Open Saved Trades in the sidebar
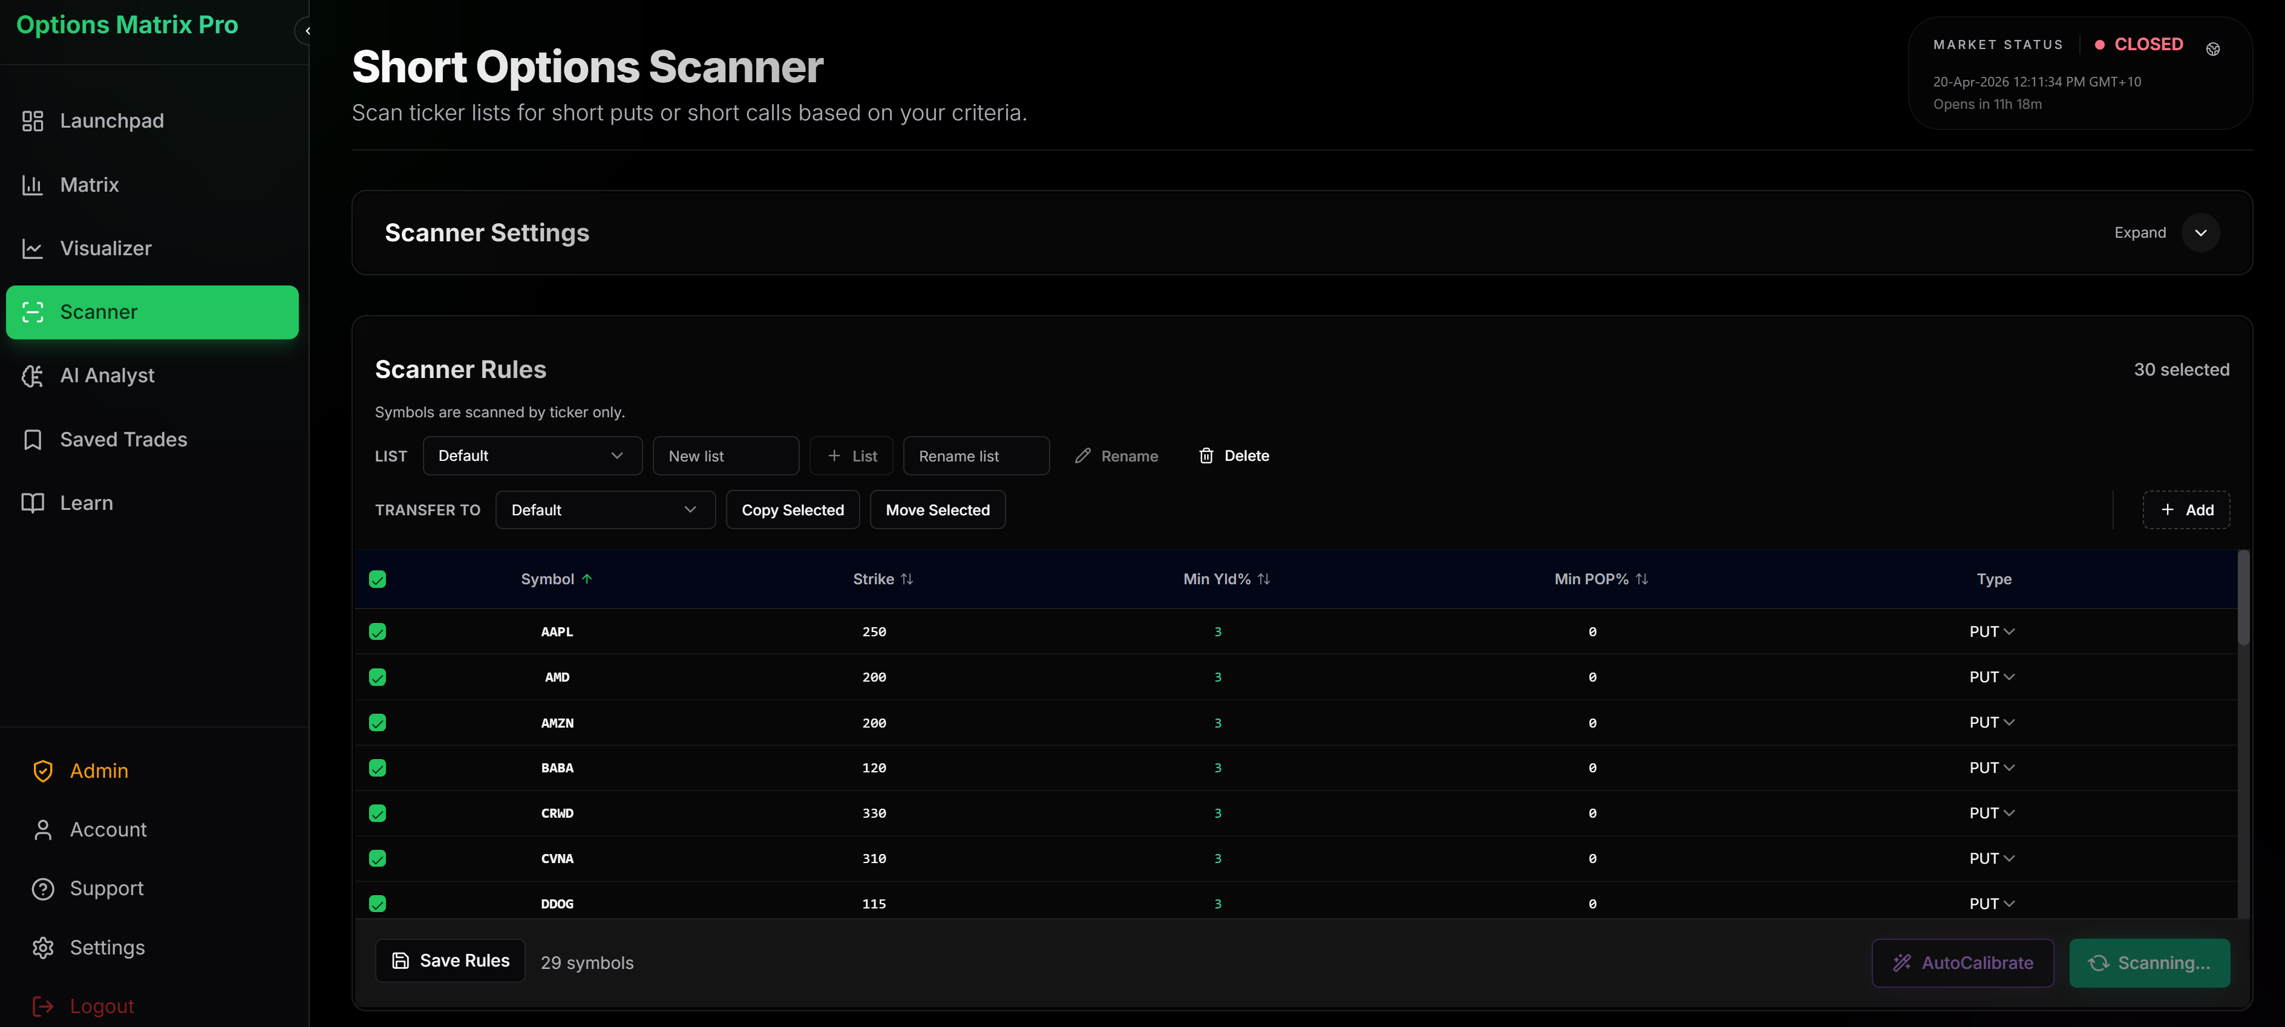The height and width of the screenshot is (1027, 2285). coord(152,440)
